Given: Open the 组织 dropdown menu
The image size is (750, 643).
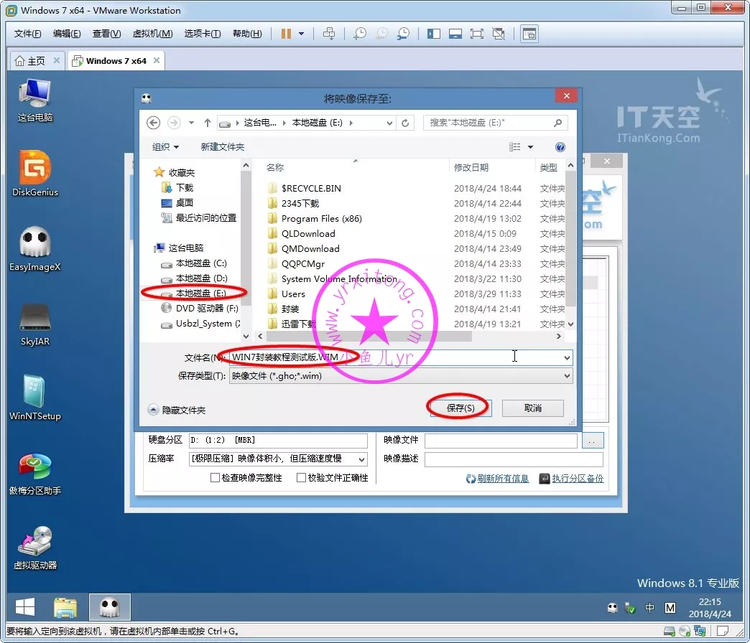Looking at the screenshot, I should 165,147.
